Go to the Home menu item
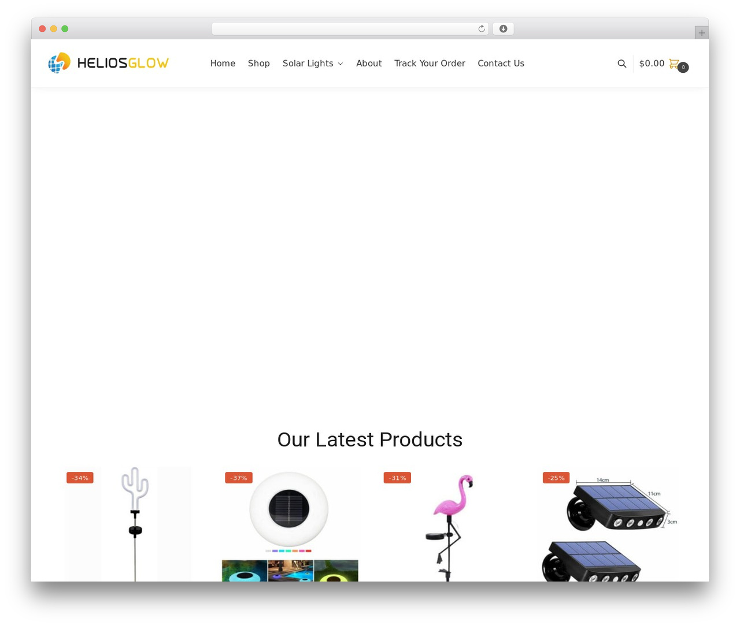 [x=223, y=64]
